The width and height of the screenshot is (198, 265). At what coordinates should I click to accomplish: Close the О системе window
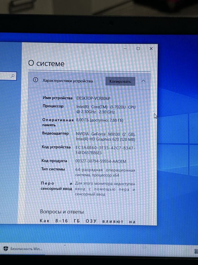(x=151, y=48)
